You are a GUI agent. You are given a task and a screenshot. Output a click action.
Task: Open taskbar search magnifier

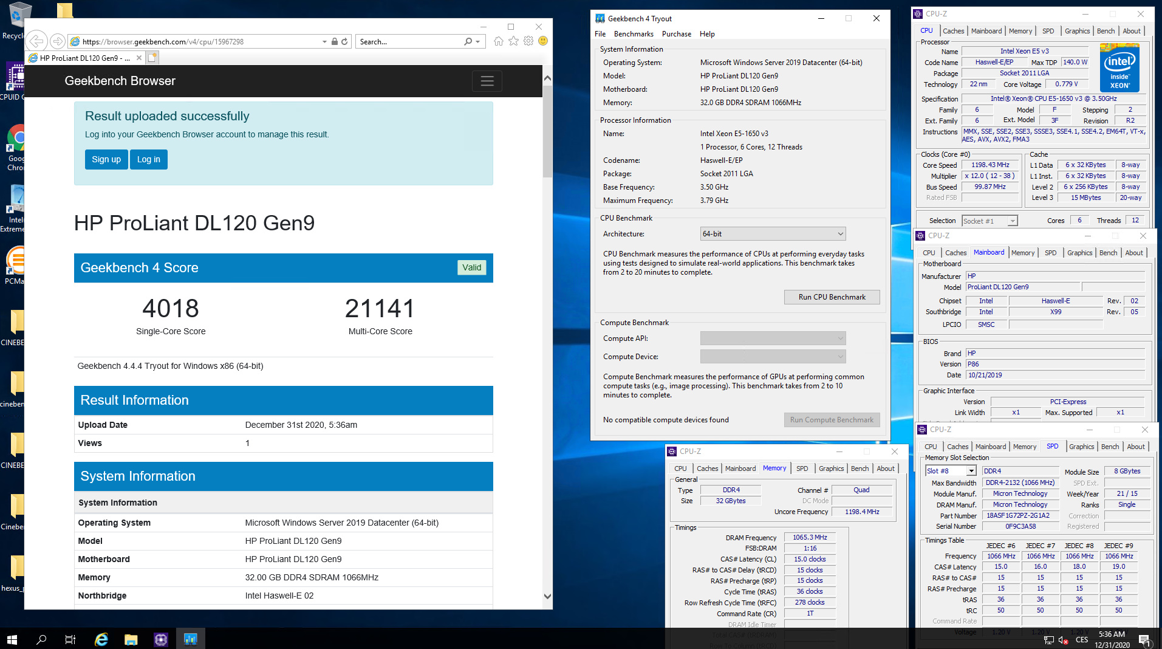pos(41,639)
